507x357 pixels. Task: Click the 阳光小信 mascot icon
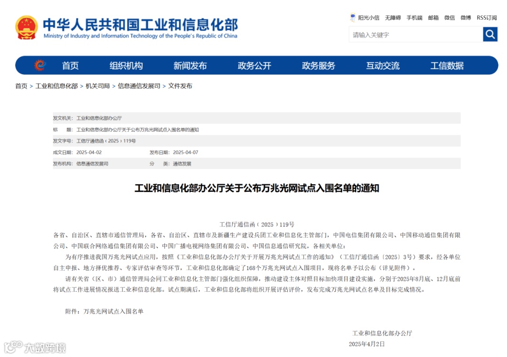(x=353, y=17)
